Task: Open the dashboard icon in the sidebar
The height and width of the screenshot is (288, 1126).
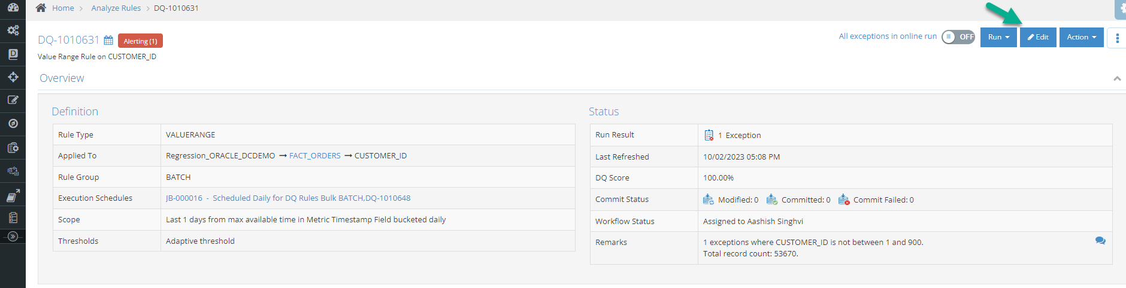Action: click(13, 7)
